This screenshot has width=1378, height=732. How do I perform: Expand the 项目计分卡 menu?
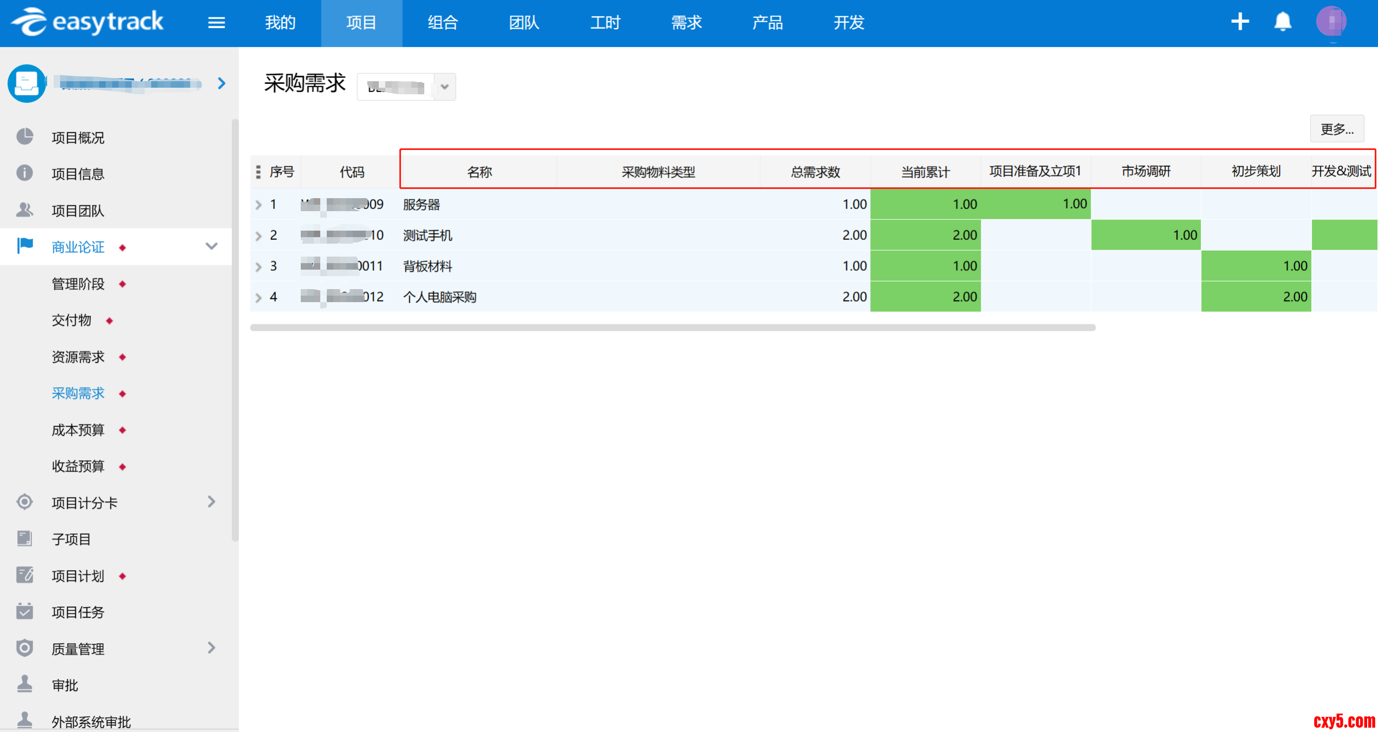click(211, 502)
